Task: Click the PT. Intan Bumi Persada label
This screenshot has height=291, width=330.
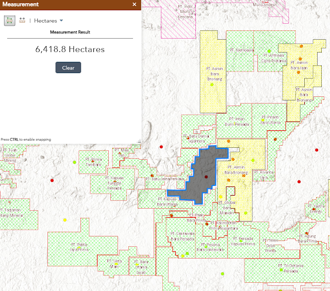Action: (237, 122)
